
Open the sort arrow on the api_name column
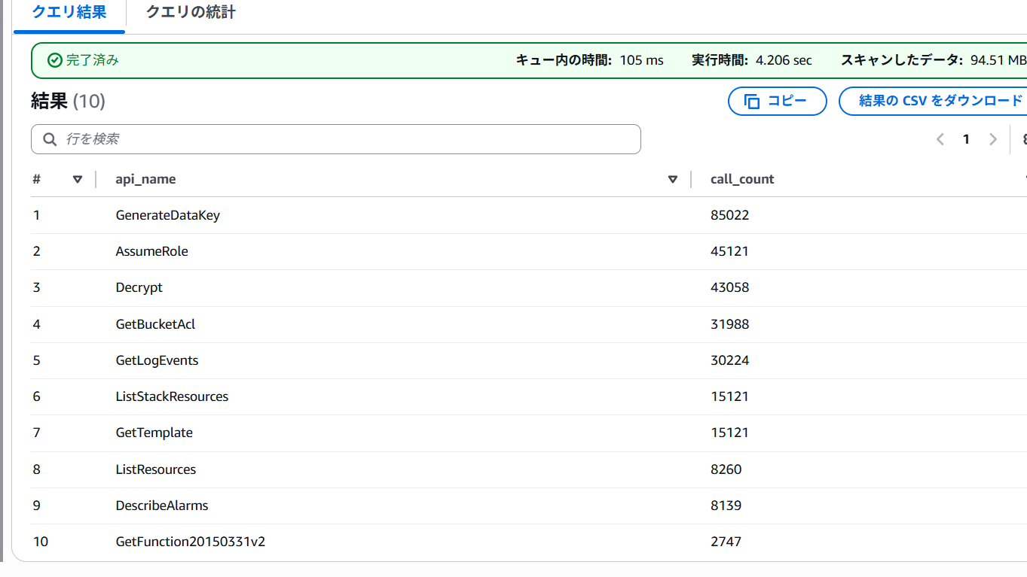672,179
